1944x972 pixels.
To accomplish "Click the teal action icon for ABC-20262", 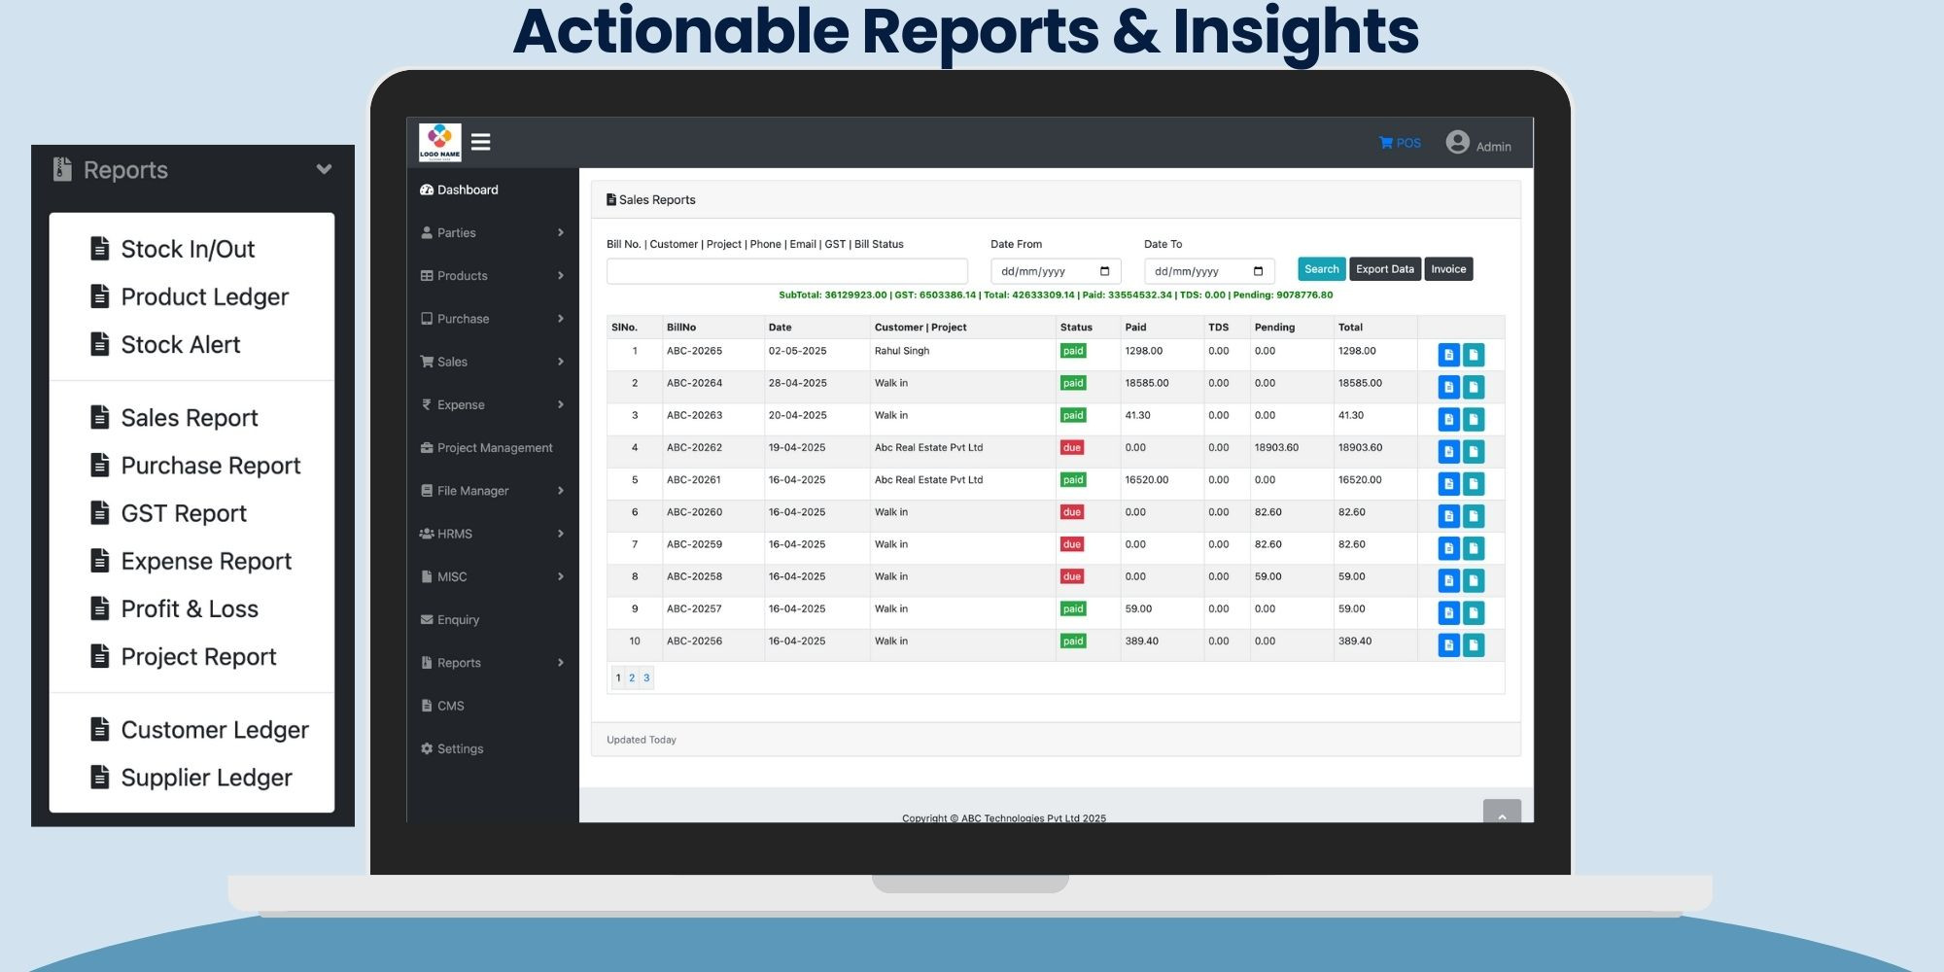I will (x=1474, y=452).
